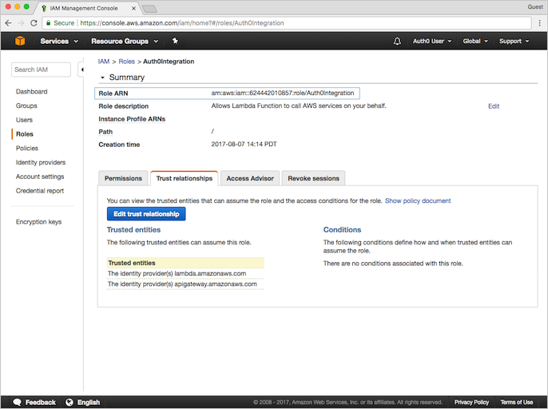This screenshot has height=409, width=548.
Task: Select the Trust relationships tab
Action: click(185, 178)
